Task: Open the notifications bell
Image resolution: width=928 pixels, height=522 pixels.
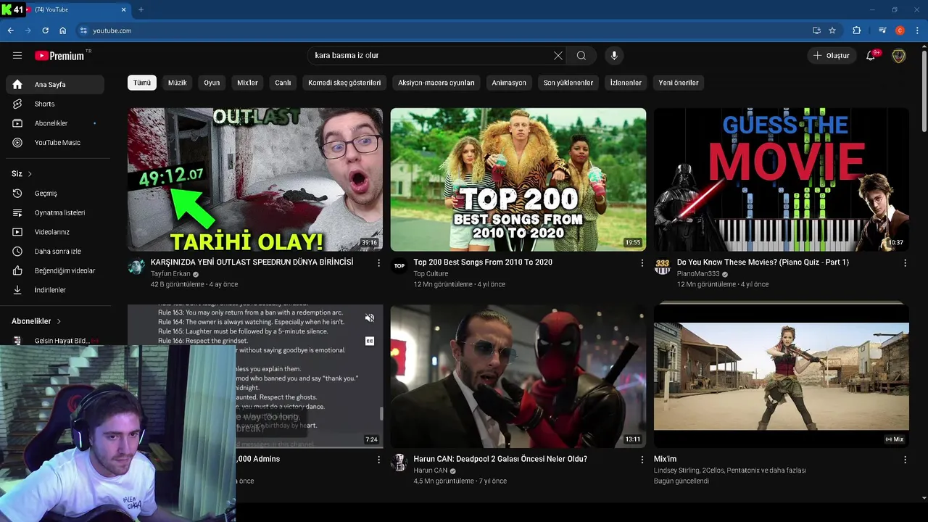Action: coord(871,56)
